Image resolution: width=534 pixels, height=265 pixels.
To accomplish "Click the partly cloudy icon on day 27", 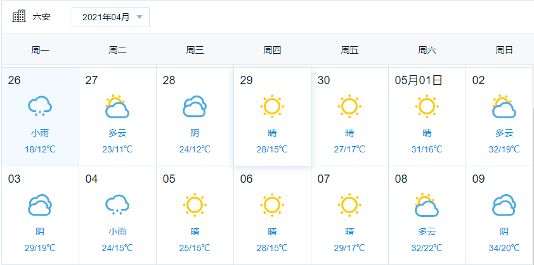I will 117,106.
